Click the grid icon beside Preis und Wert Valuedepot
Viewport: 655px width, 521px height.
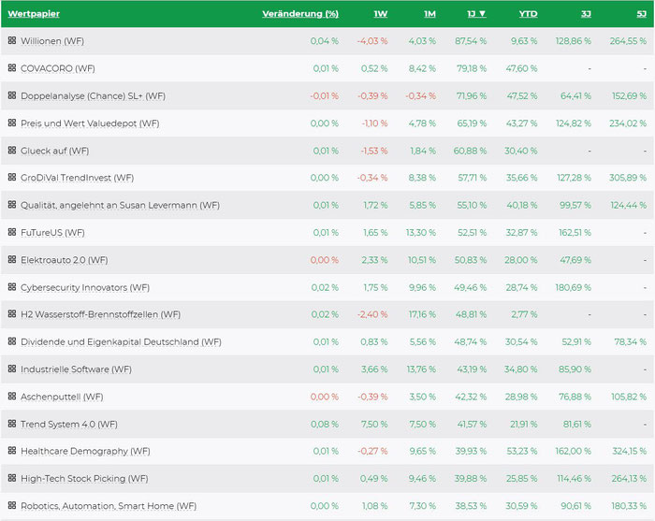coord(12,123)
